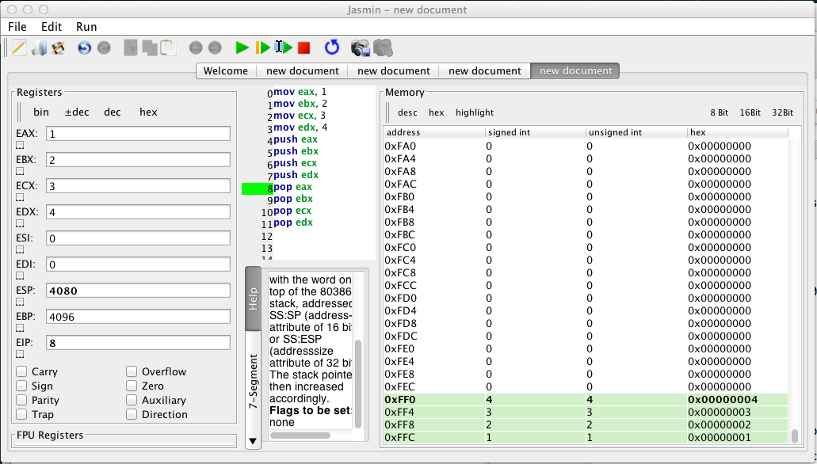The height and width of the screenshot is (464, 817).
Task: Click the down arrow below 7-Segment tab
Action: (x=253, y=441)
